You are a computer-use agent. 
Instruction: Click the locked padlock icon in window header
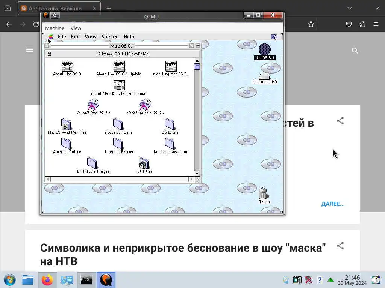click(x=49, y=54)
